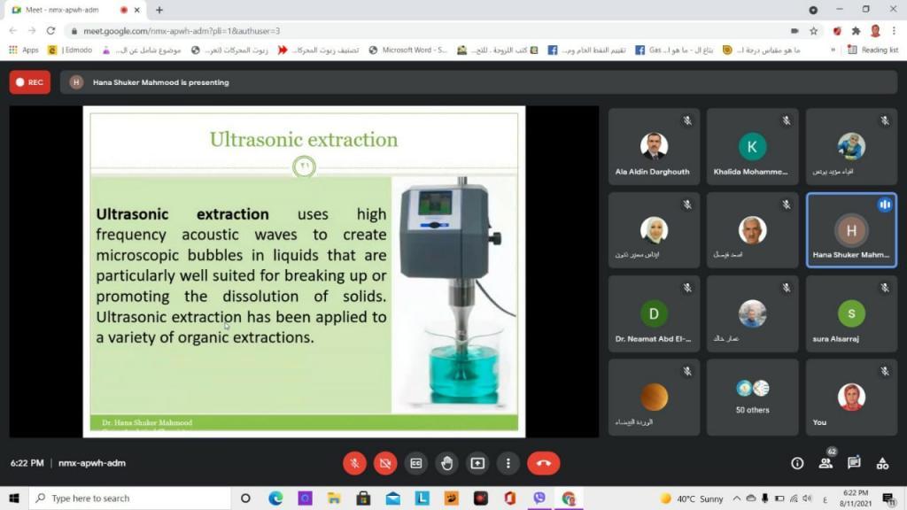907x510 pixels.
Task: Bookmark this page with the star icon
Action: [813, 30]
